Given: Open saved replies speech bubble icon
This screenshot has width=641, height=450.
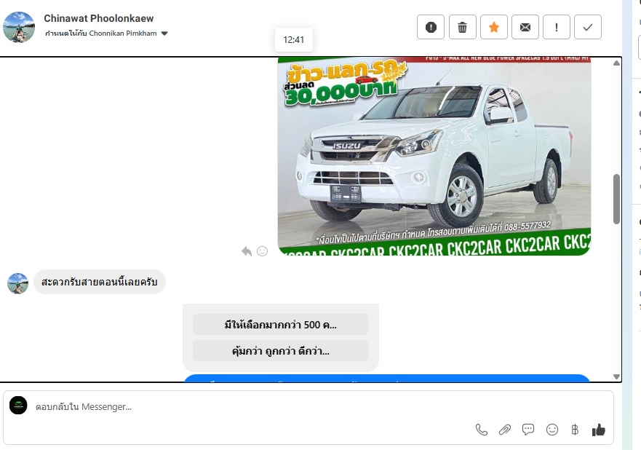Looking at the screenshot, I should tap(528, 430).
